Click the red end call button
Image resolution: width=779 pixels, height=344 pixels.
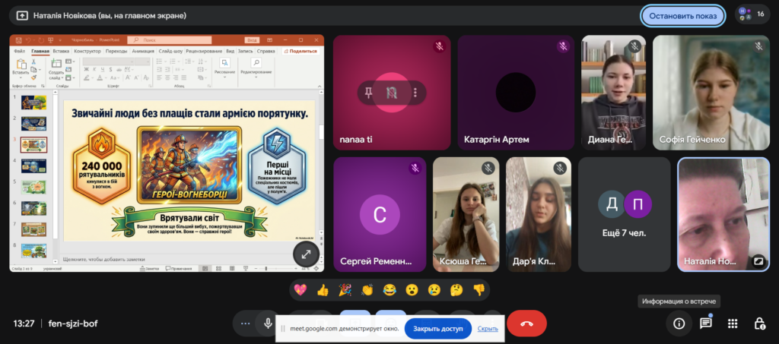click(526, 323)
